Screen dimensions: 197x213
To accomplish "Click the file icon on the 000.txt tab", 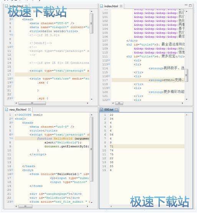I will (101, 109).
